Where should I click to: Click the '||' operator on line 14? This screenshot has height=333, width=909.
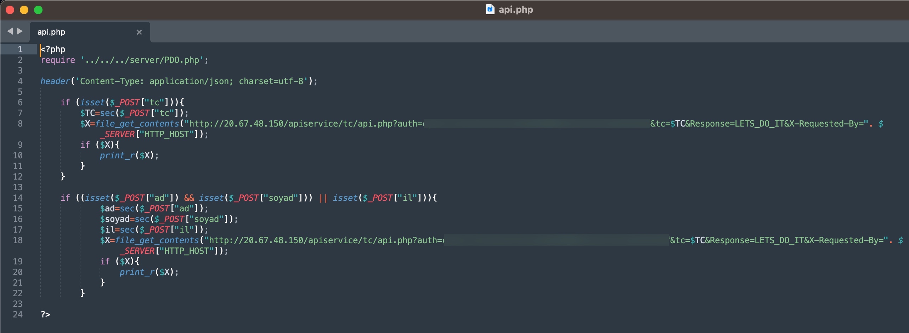(x=323, y=198)
